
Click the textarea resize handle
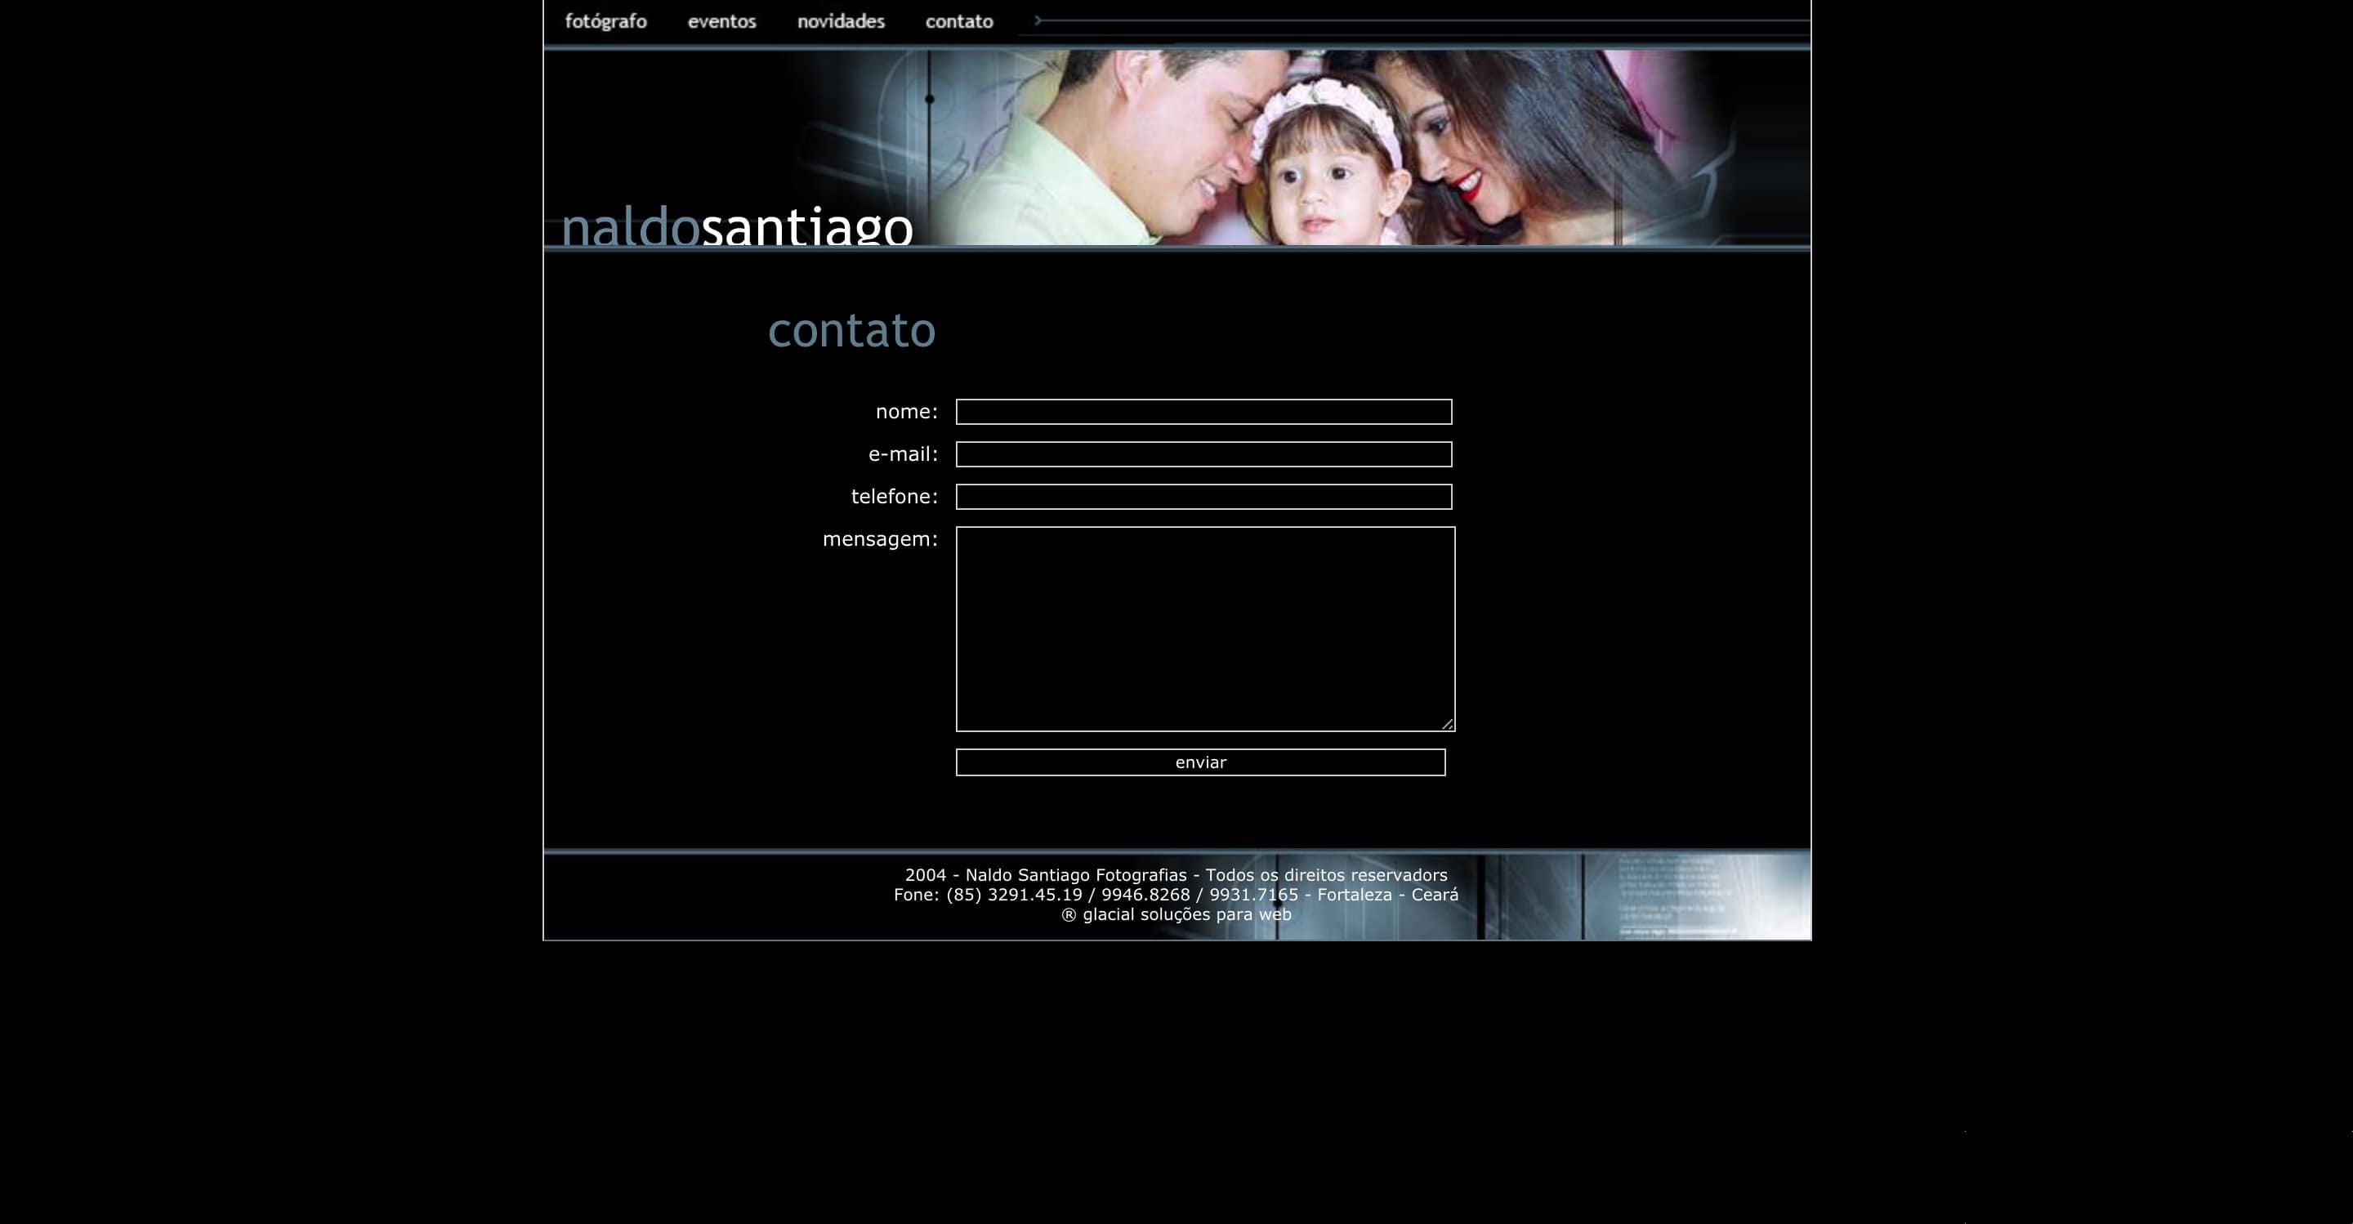point(1448,722)
